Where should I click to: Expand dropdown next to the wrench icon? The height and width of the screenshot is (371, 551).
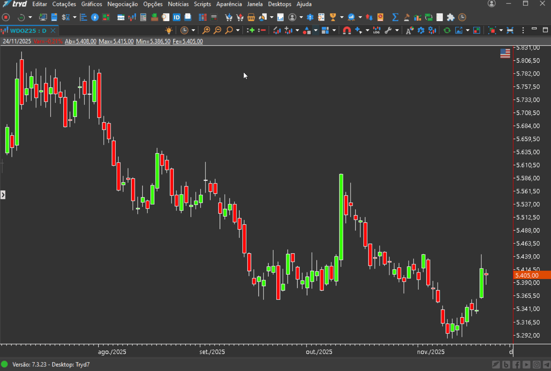pos(397,30)
